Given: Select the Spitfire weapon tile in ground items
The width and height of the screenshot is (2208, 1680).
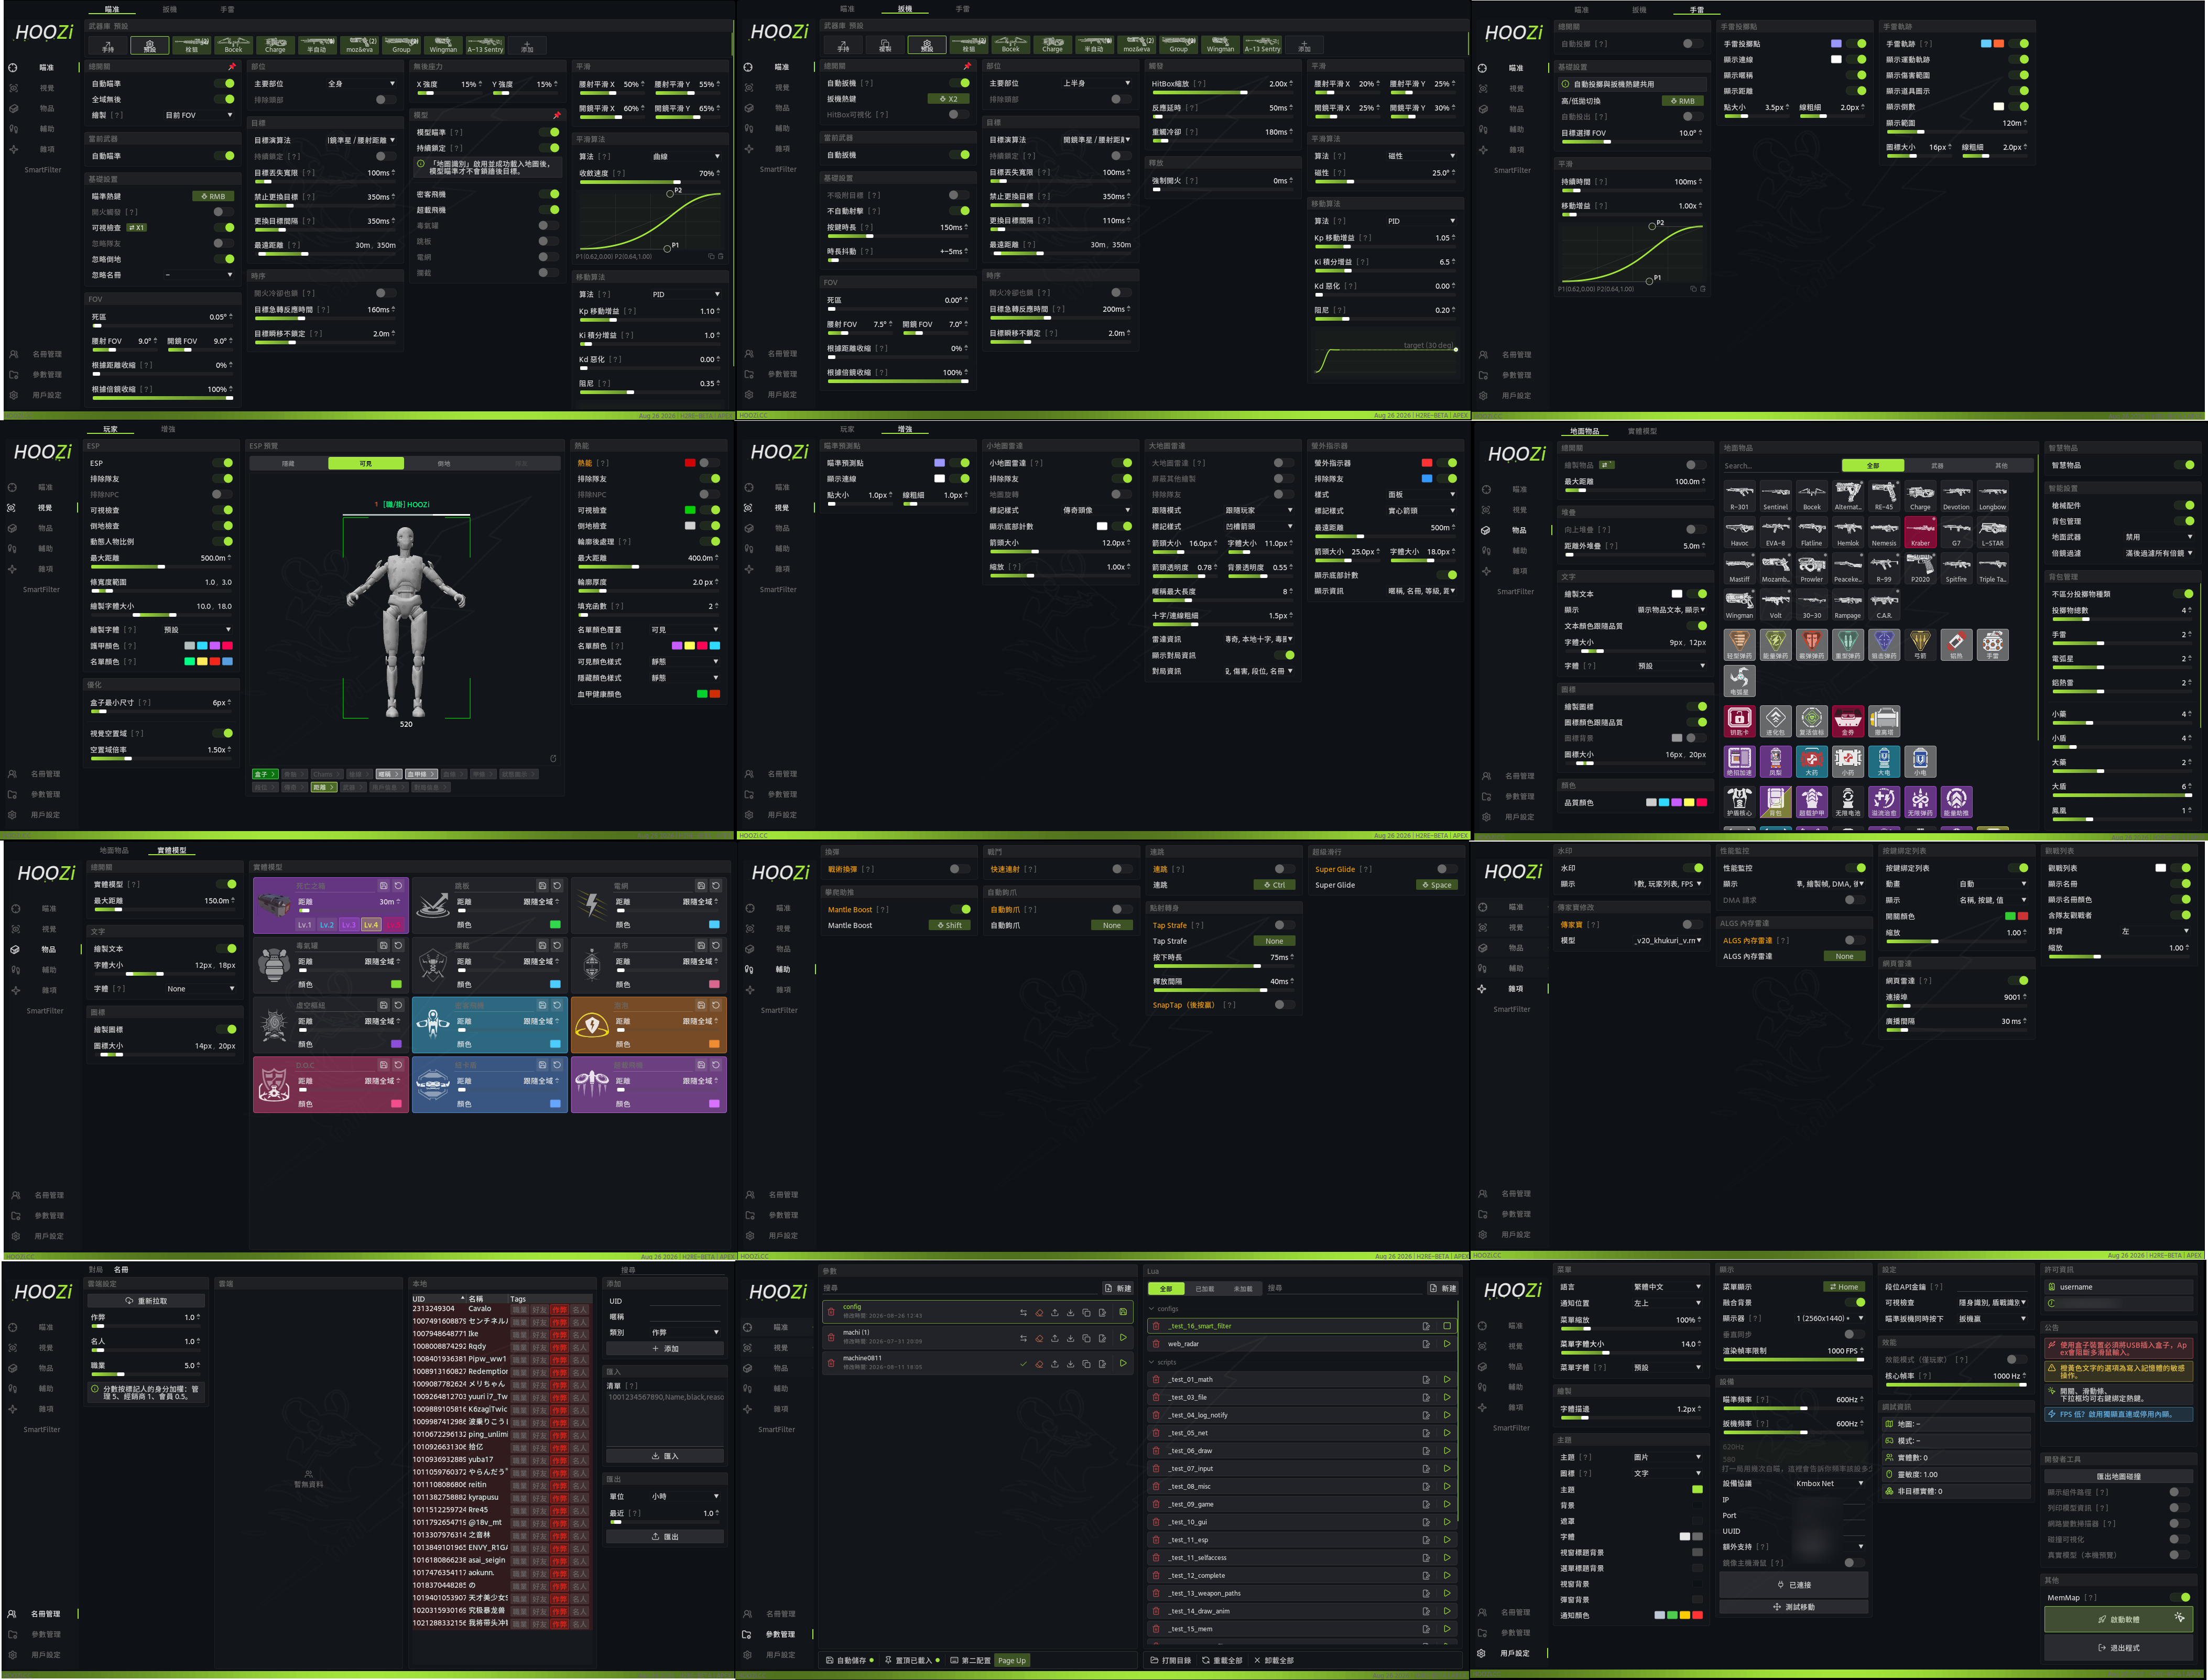Looking at the screenshot, I should (1956, 569).
